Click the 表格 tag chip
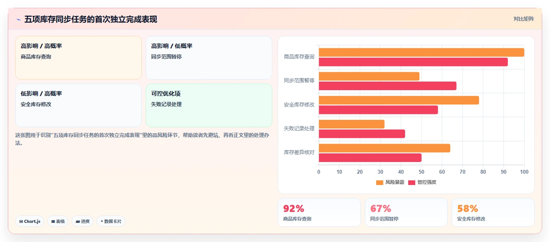This screenshot has height=242, width=550. (58, 221)
